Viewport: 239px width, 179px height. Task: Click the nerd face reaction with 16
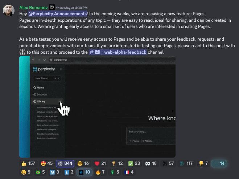pyautogui.click(x=84, y=163)
